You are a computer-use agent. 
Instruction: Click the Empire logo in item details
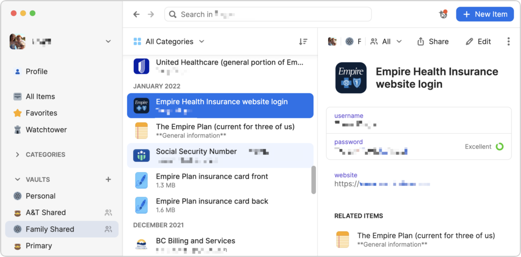point(351,78)
